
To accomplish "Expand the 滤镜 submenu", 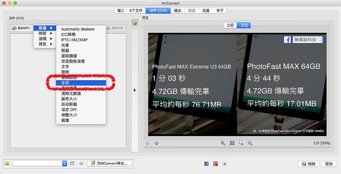I will pos(45,39).
